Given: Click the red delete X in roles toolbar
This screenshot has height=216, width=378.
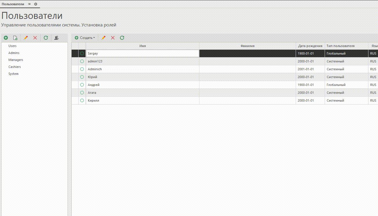Looking at the screenshot, I should (x=35, y=38).
